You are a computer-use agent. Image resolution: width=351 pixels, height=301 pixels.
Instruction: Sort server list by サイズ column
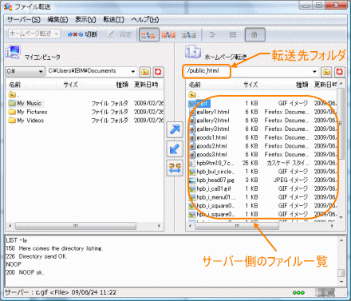pyautogui.click(x=250, y=85)
